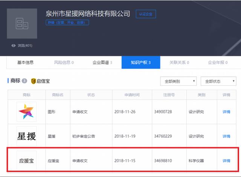Click the 商标名 column header
The height and width of the screenshot is (177, 241).
click(x=58, y=95)
